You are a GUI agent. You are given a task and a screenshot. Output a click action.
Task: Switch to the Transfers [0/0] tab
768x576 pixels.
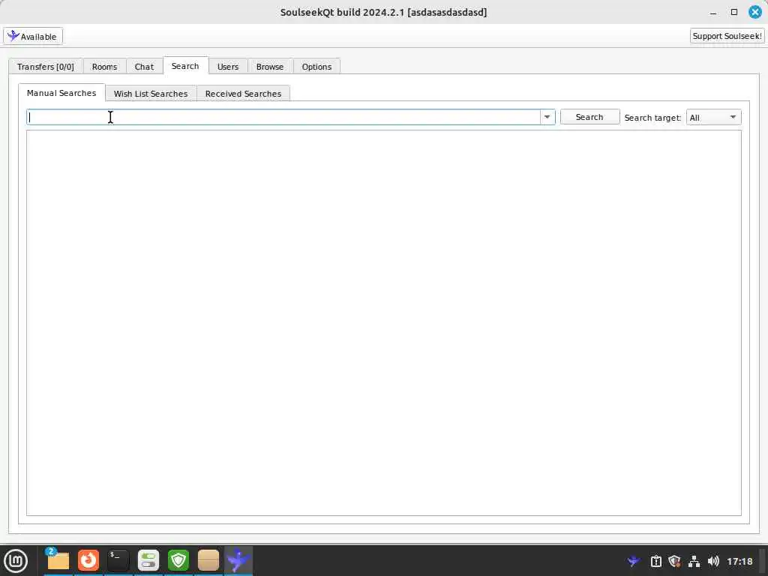click(x=46, y=67)
